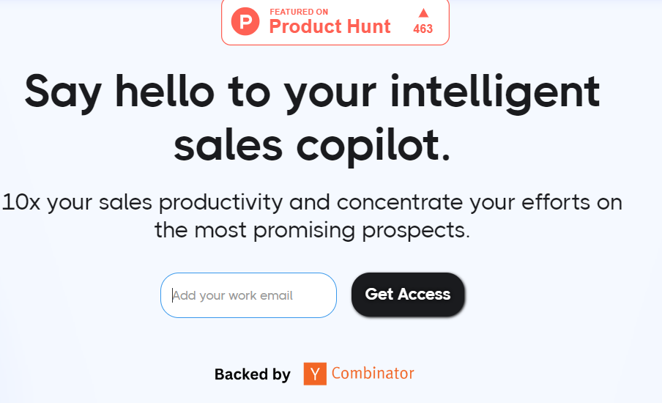Click the Product Hunt "P" logo icon

coord(246,22)
